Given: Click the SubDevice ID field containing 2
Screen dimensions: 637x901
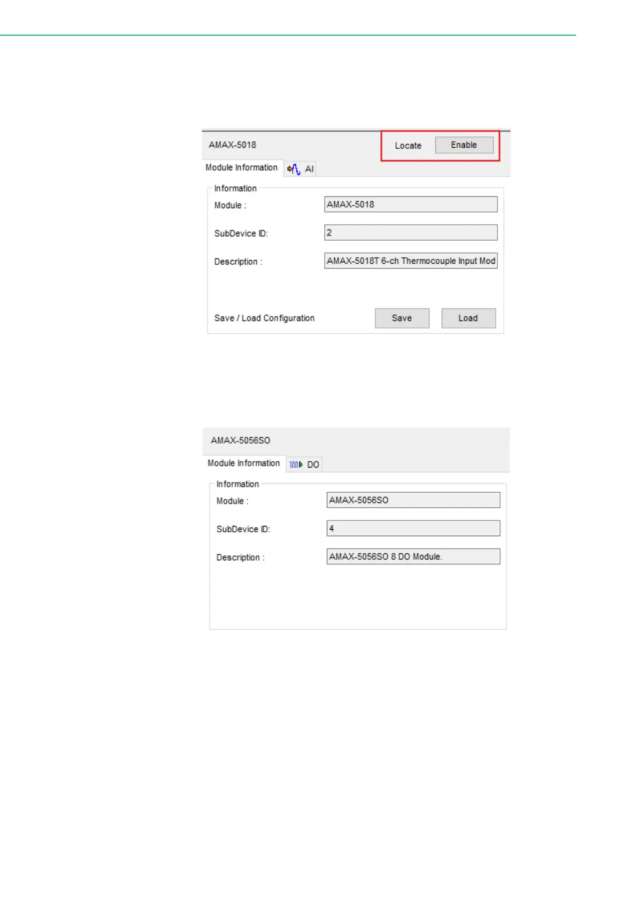Looking at the screenshot, I should [x=410, y=233].
